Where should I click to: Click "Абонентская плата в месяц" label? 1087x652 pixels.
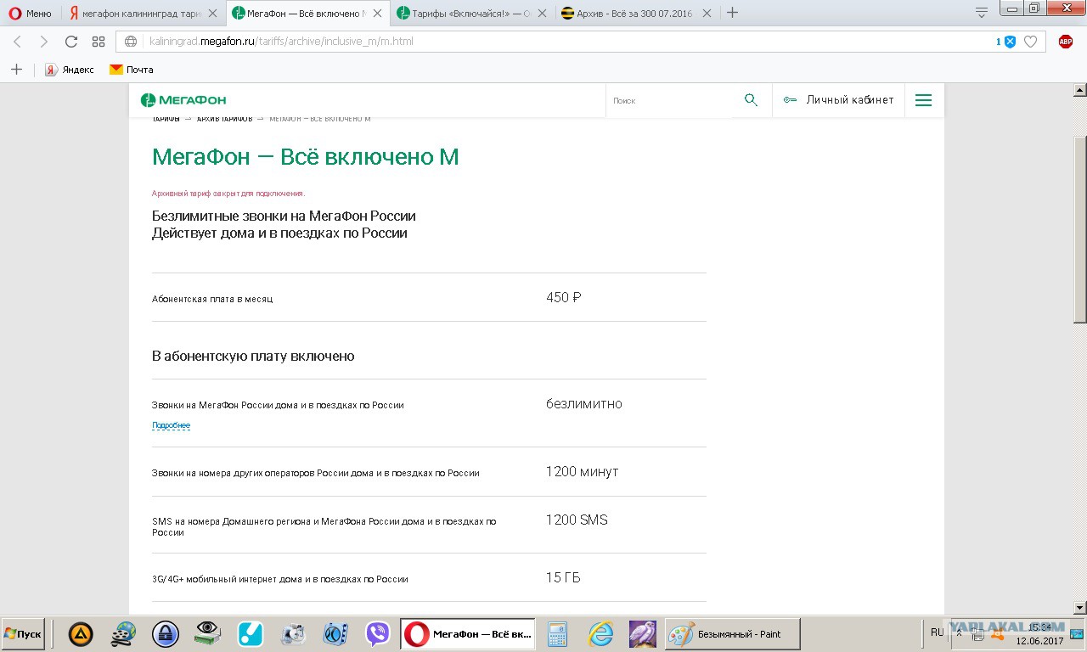click(x=212, y=299)
